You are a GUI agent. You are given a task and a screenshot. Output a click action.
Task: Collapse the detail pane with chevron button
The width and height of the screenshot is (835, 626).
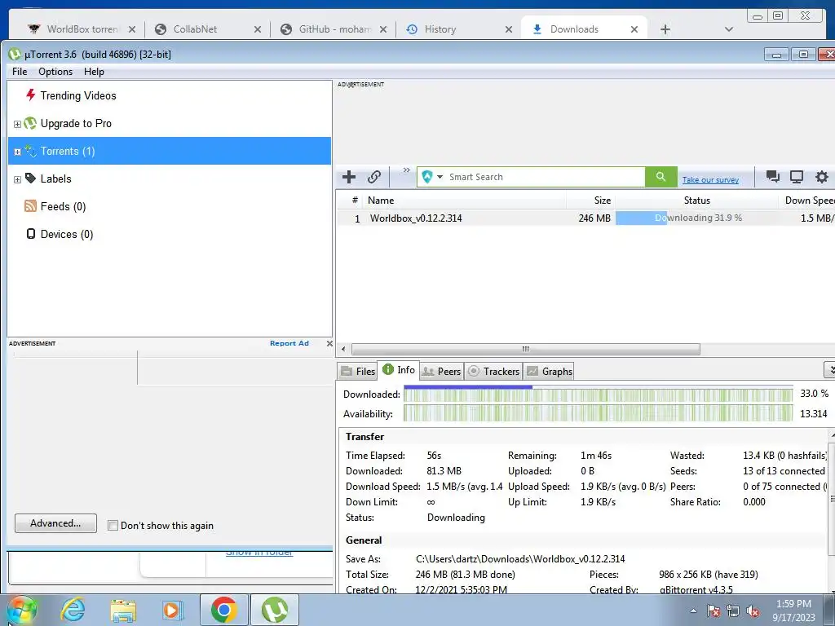click(x=829, y=369)
